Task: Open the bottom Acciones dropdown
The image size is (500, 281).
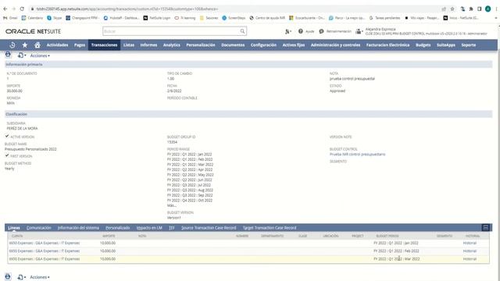Action: pos(40,277)
